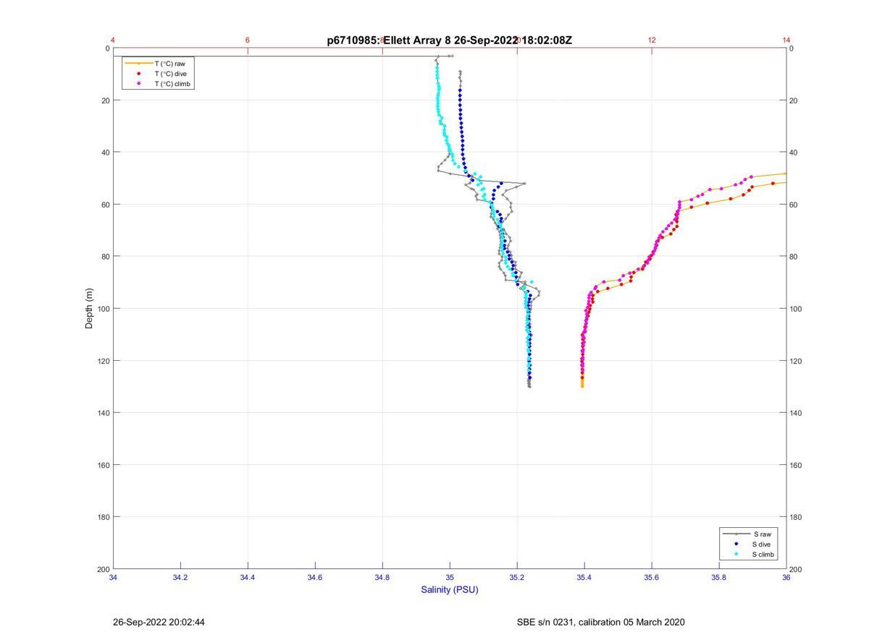869x640 pixels.
Task: Select 'S dive' legend entry
Action: click(x=761, y=544)
